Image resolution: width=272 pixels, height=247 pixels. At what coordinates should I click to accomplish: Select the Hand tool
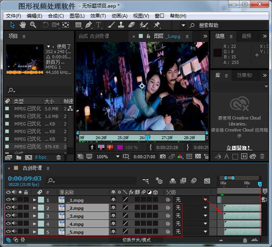[23, 25]
